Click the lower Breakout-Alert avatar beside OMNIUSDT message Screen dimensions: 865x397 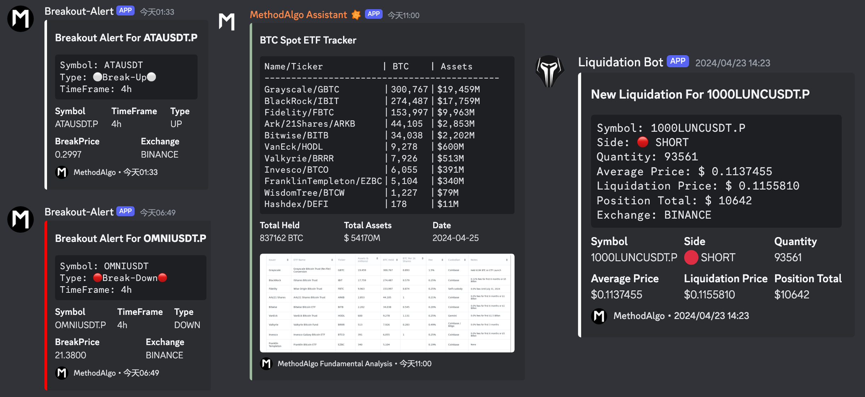20,219
